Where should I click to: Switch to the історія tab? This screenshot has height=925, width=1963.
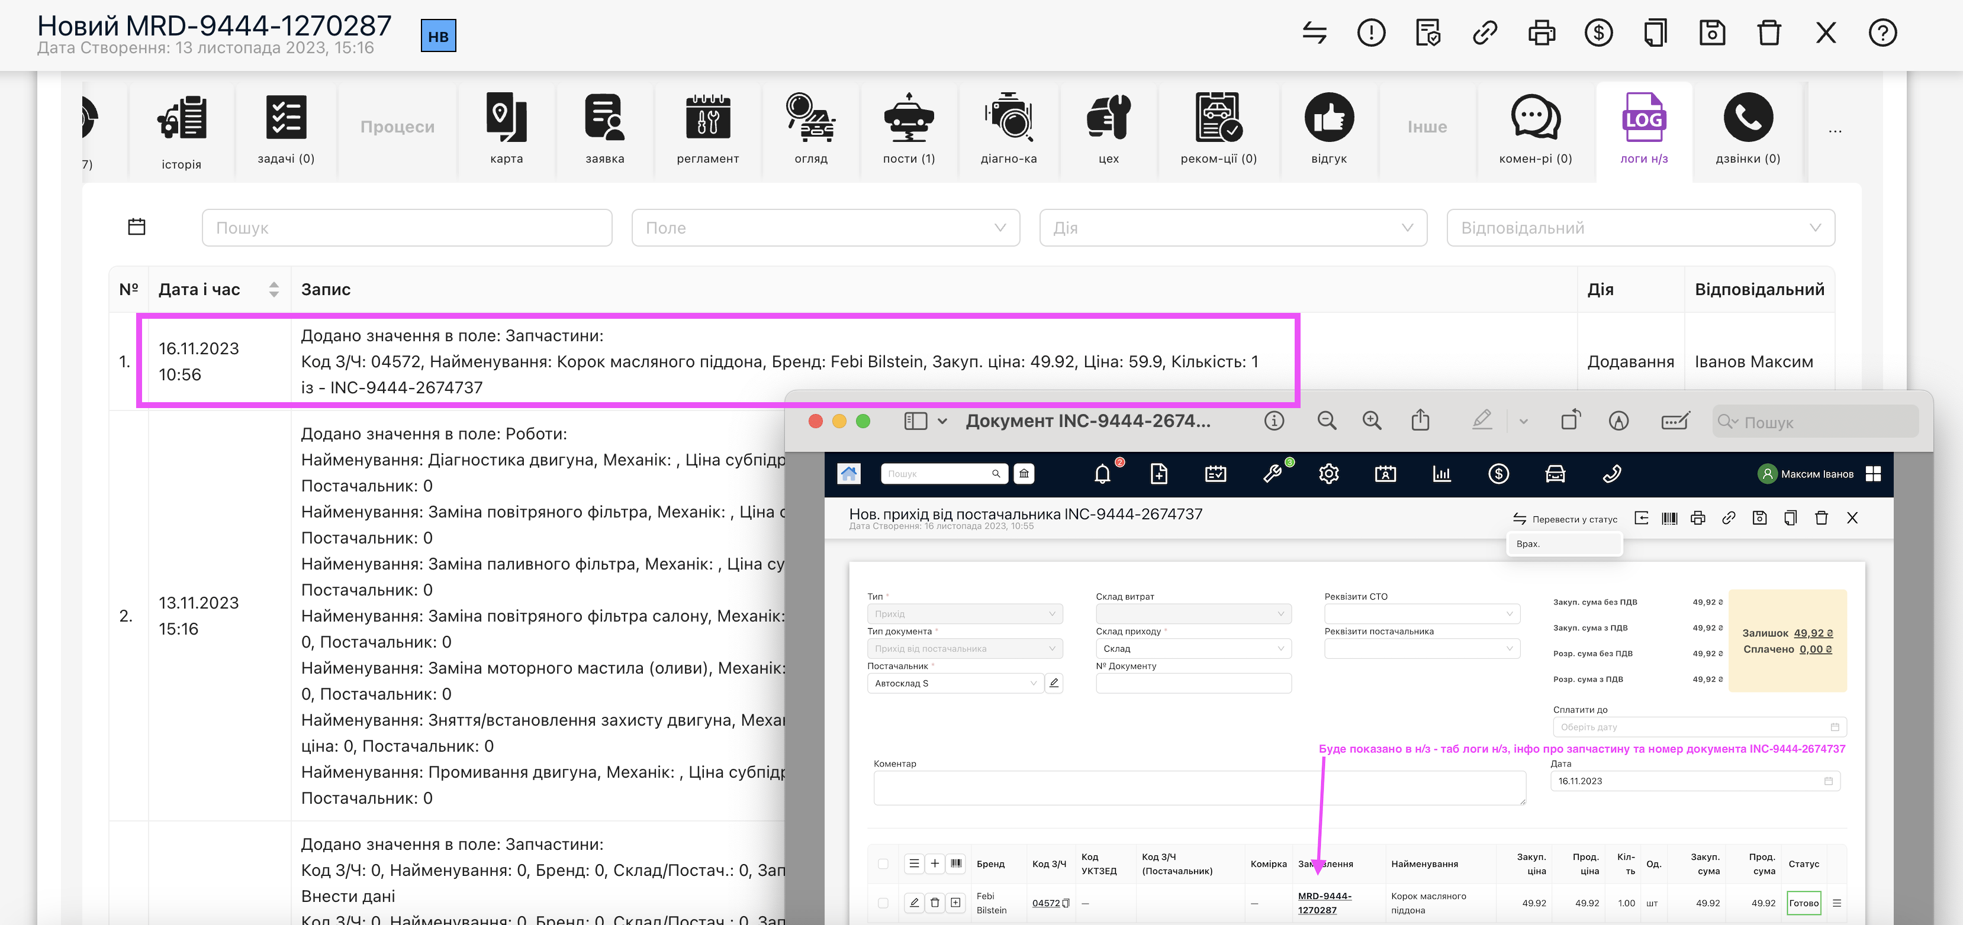pos(181,131)
